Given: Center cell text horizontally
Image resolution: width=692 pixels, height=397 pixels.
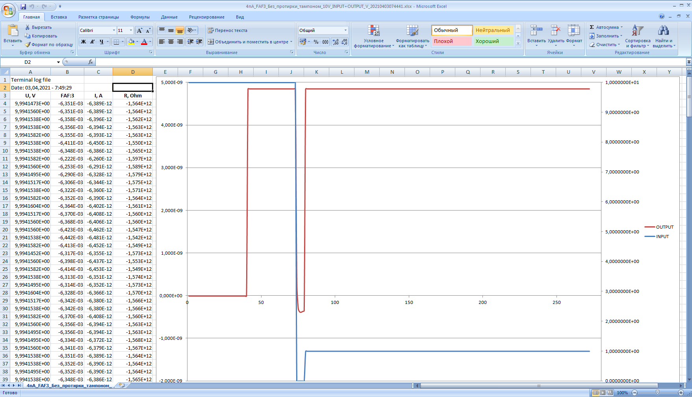Looking at the screenshot, I should tap(171, 42).
